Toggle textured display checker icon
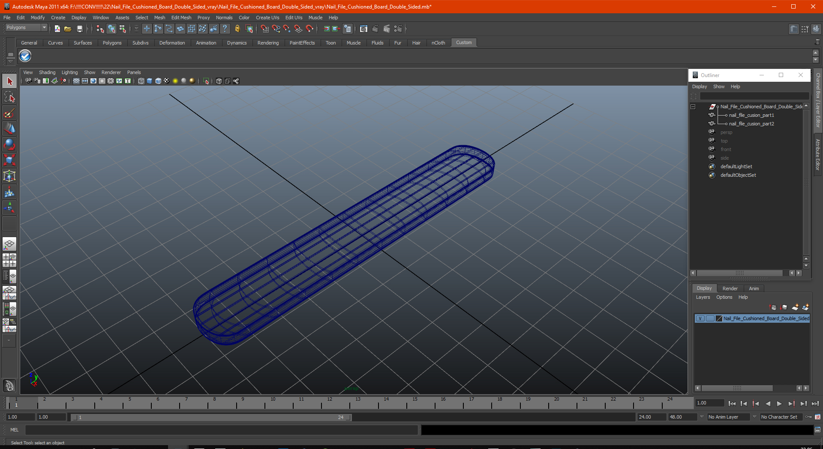Image resolution: width=823 pixels, height=449 pixels. pyautogui.click(x=167, y=81)
